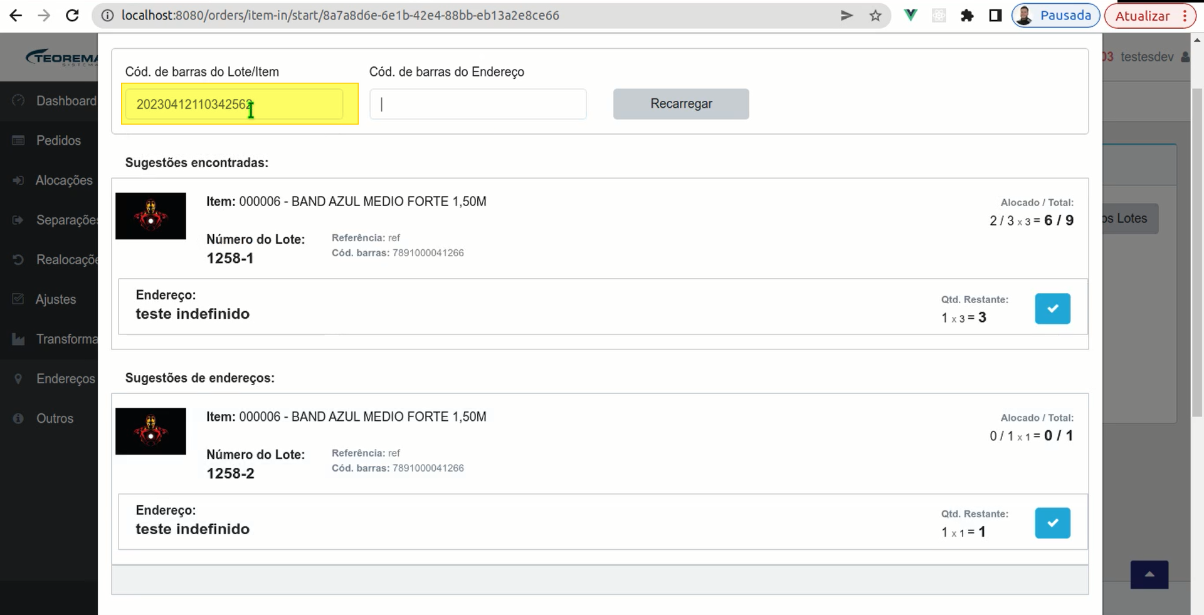Image resolution: width=1204 pixels, height=615 pixels.
Task: Click the Endereços map pin icon
Action: pos(18,378)
